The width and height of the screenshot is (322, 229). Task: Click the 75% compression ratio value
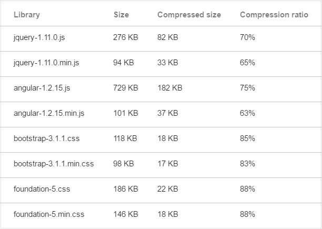pyautogui.click(x=247, y=88)
